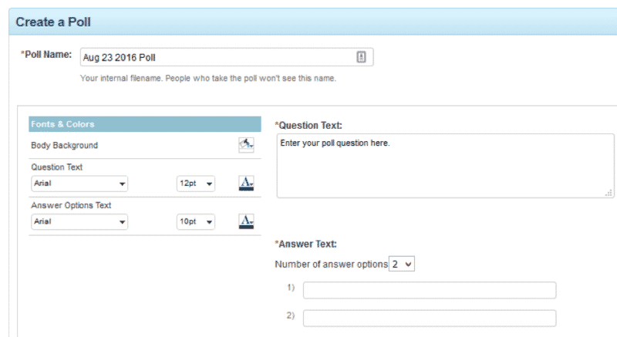Viewport: 617px width, 337px height.
Task: Click the second answer option field
Action: 429,318
